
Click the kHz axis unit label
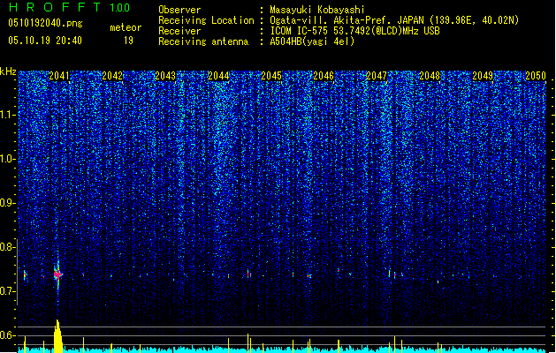tap(8, 71)
